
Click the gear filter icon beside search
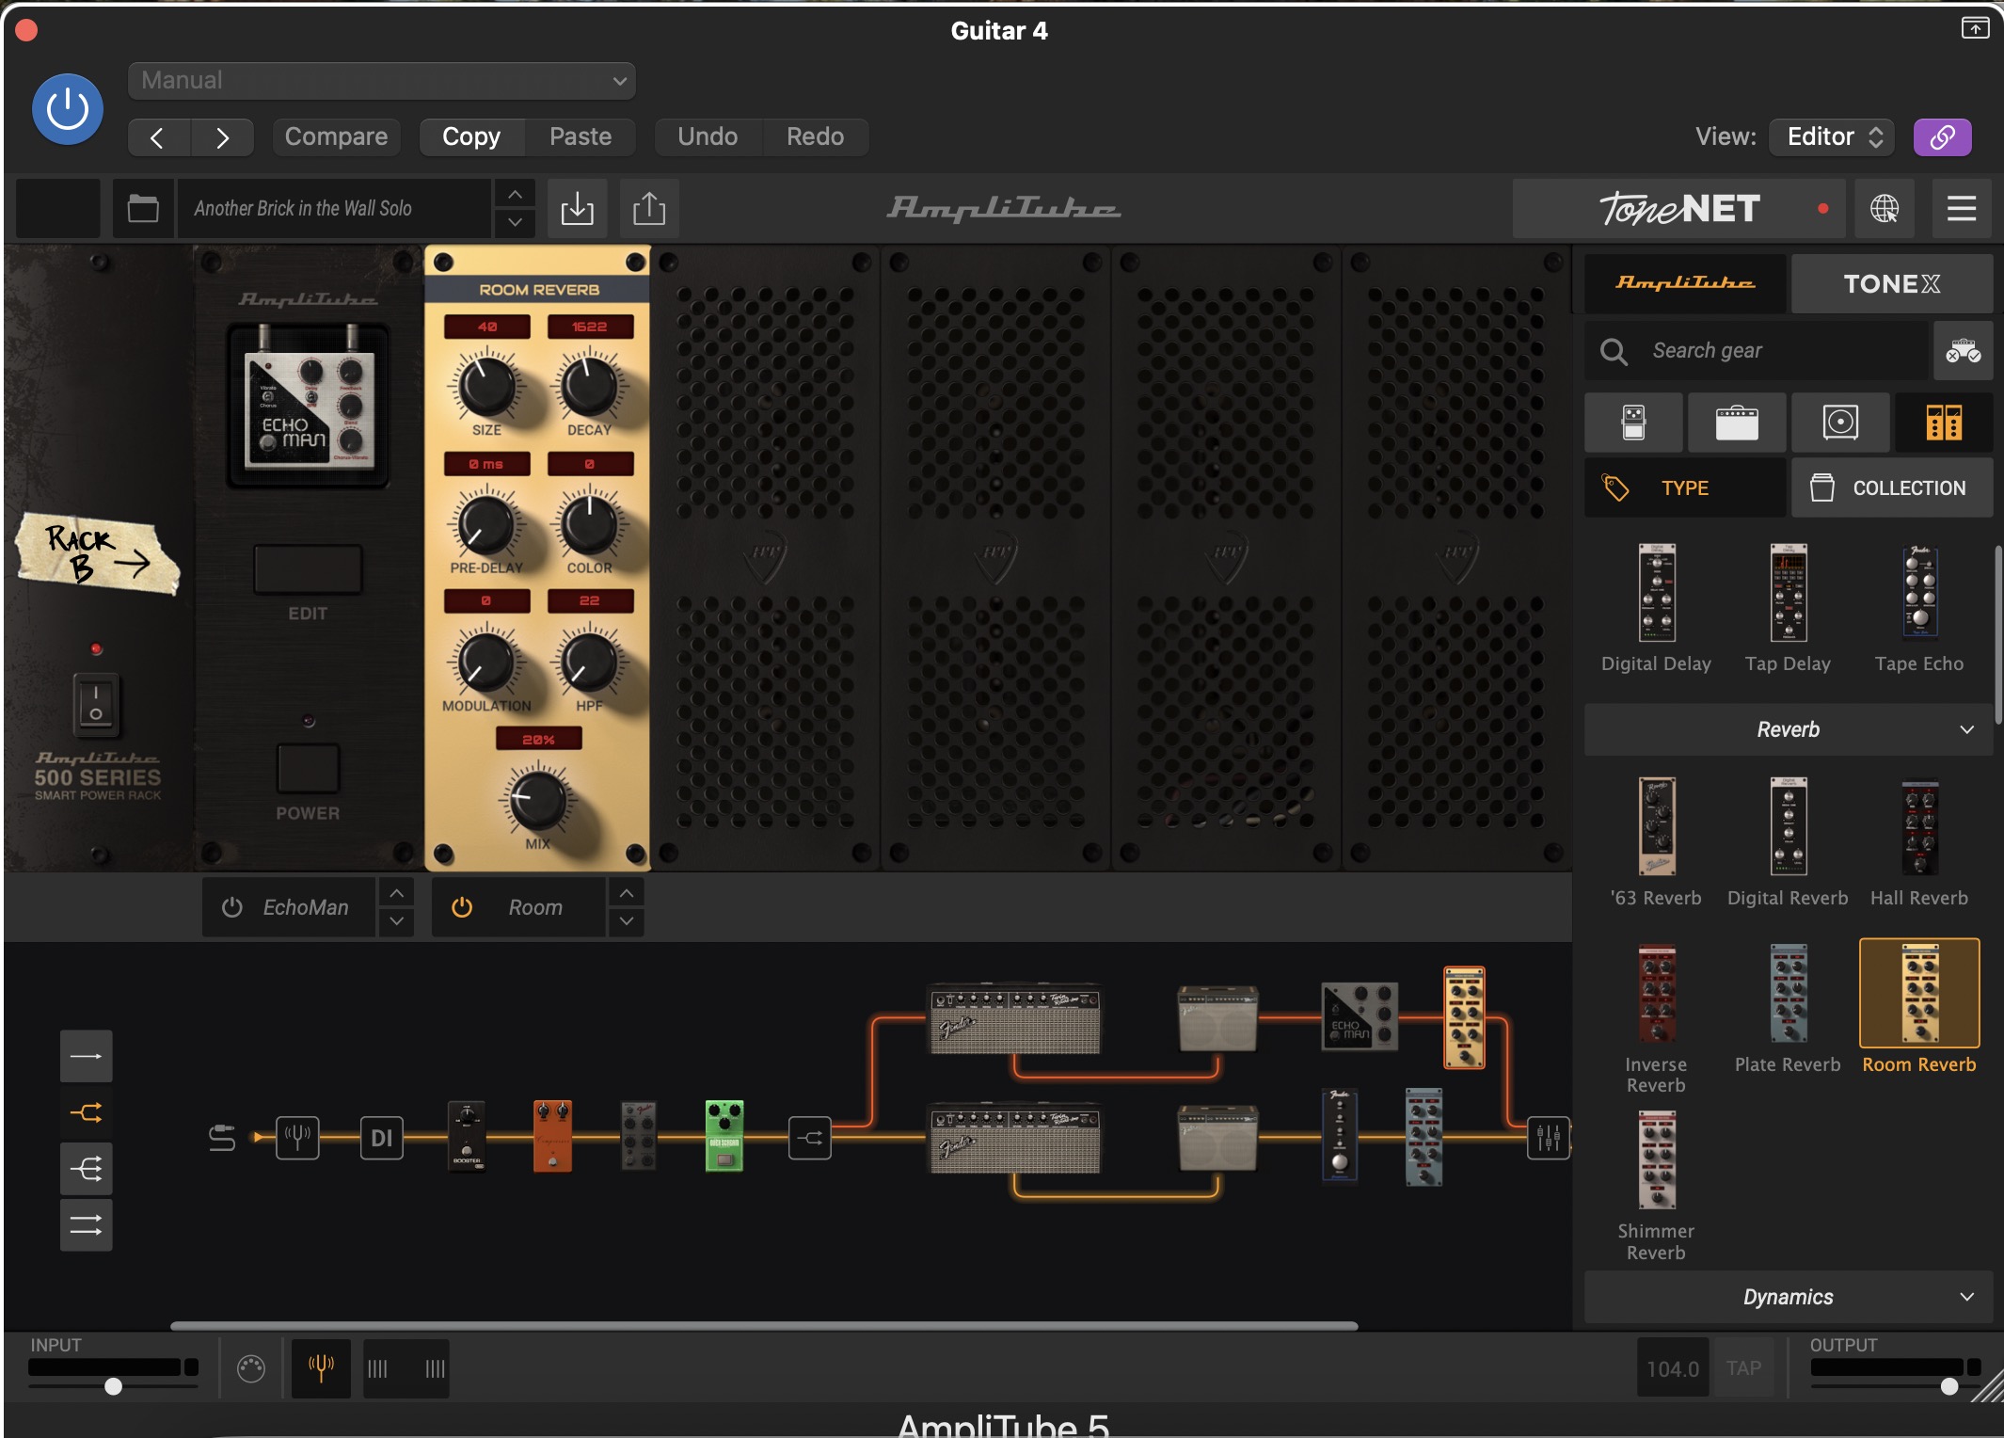click(1964, 351)
